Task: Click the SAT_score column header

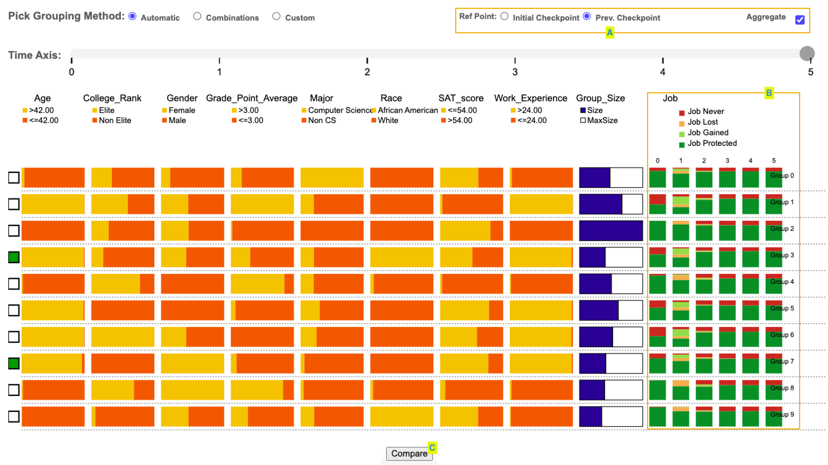Action: tap(461, 98)
